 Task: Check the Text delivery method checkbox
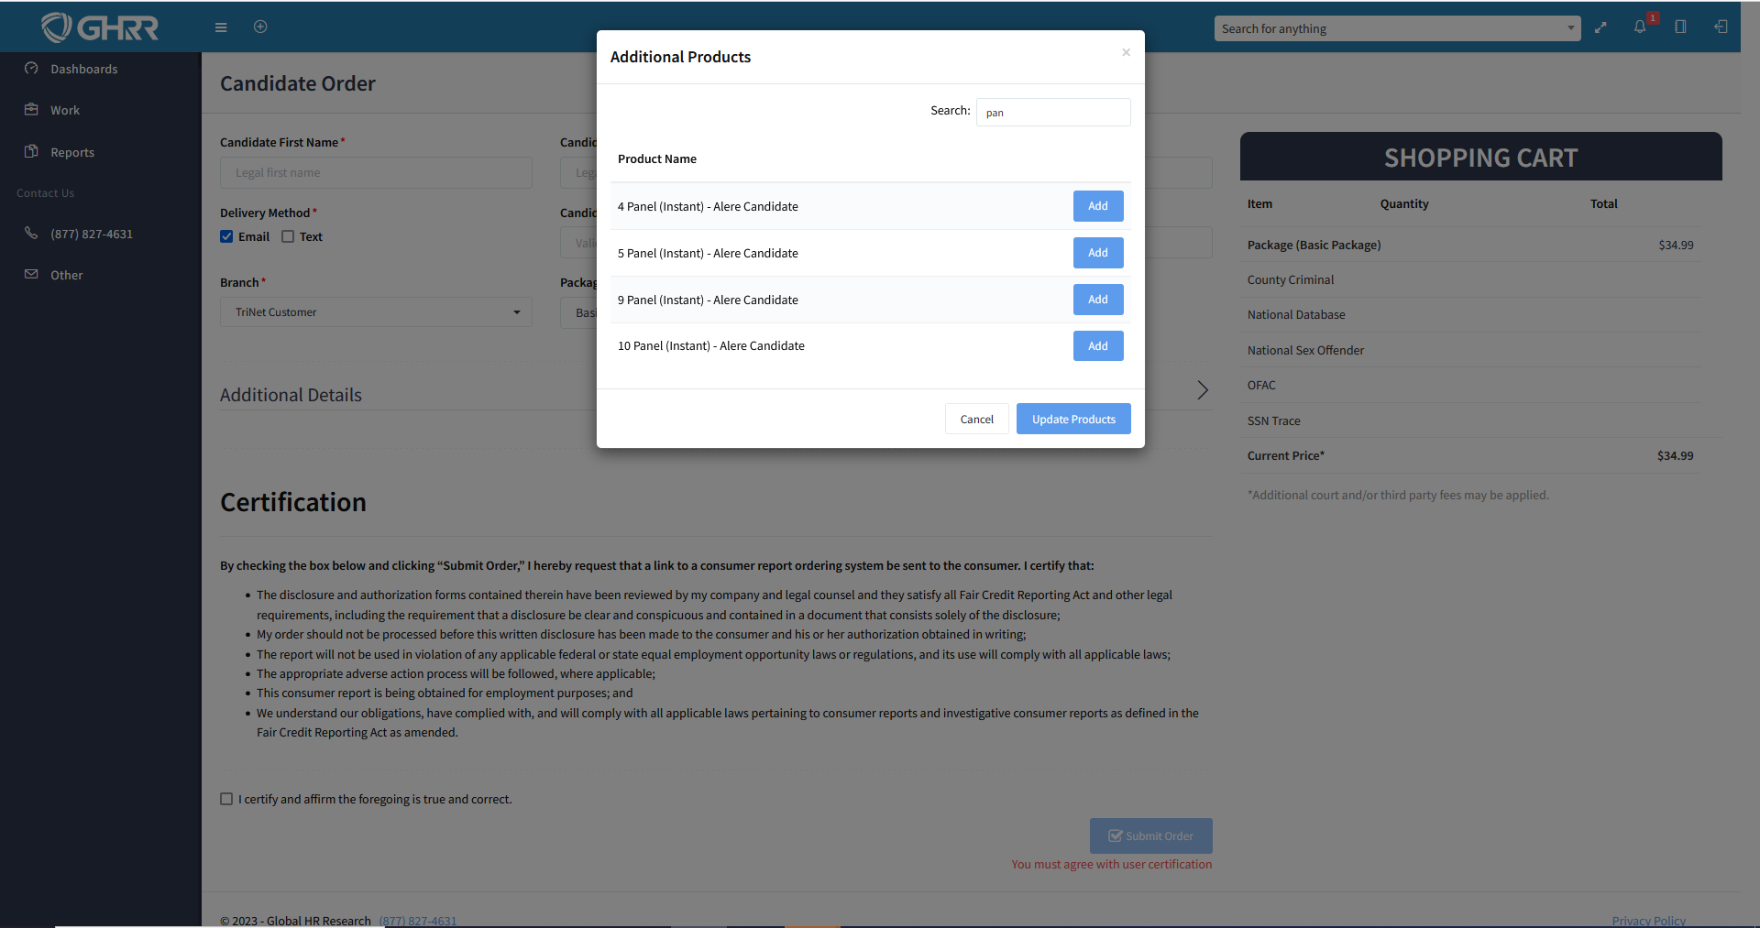288,236
